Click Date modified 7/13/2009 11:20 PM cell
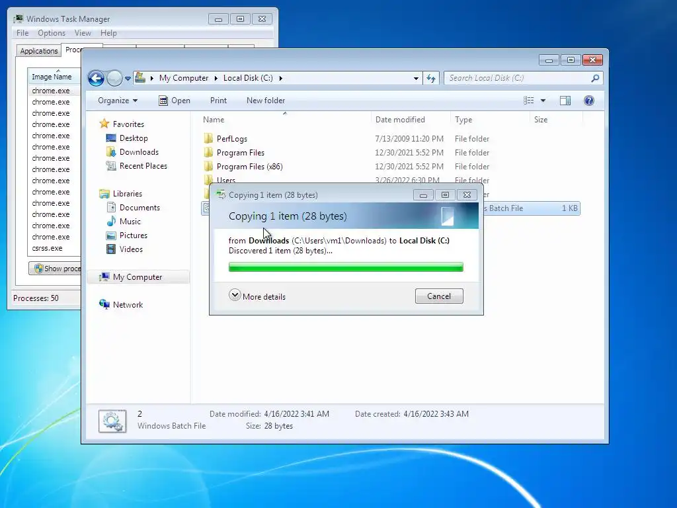Viewport: 677px width, 508px height. (409, 139)
